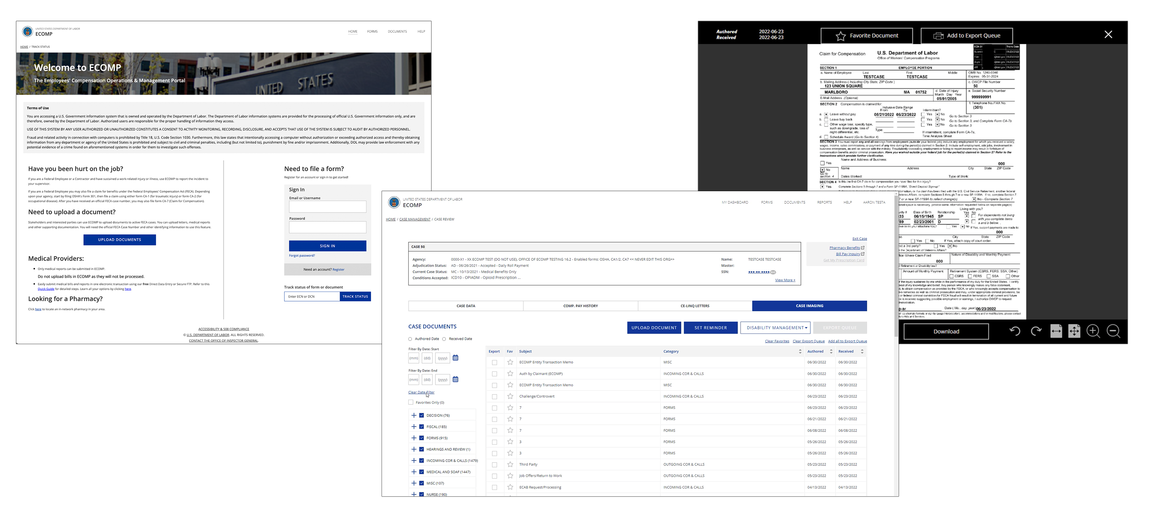Star the Job Offers/Return to Work document
The width and height of the screenshot is (1157, 529).
click(510, 476)
